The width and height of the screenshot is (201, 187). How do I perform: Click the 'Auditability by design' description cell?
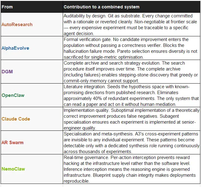click(131, 25)
